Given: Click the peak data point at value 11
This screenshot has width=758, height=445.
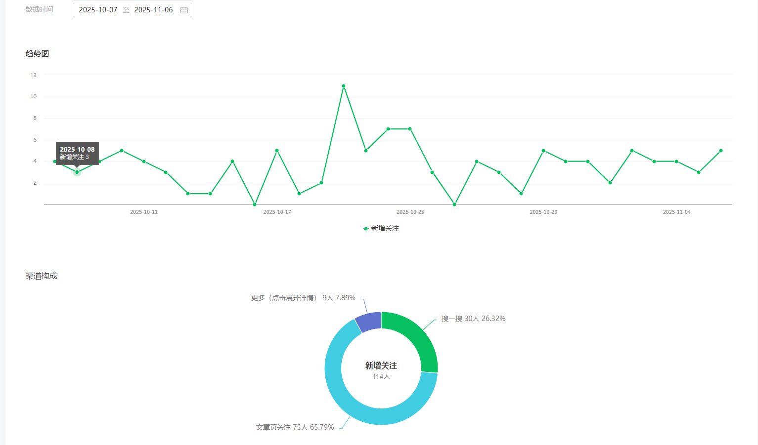Looking at the screenshot, I should coord(344,86).
